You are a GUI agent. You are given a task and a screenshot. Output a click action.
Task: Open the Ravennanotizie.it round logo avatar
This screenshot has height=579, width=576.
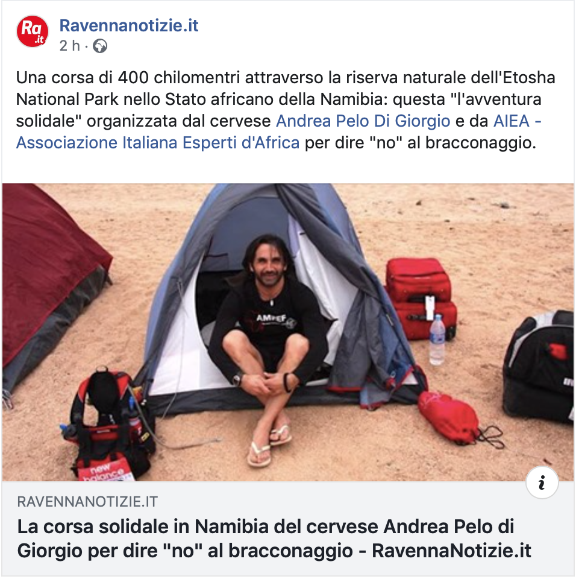tap(32, 32)
